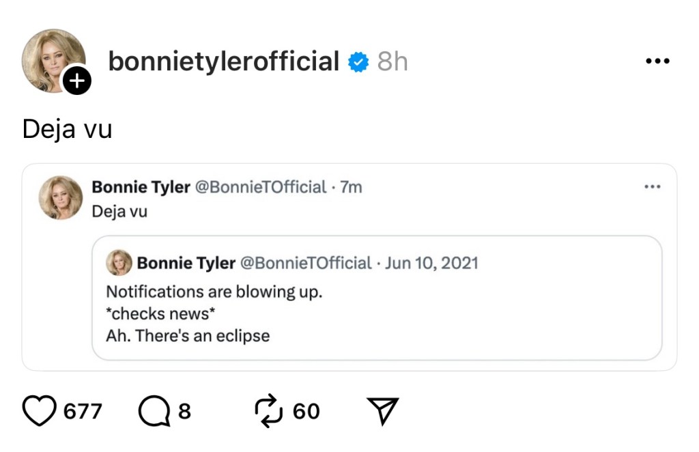This screenshot has height=452, width=699.
Task: Click the 8 replies count
Action: (x=184, y=412)
